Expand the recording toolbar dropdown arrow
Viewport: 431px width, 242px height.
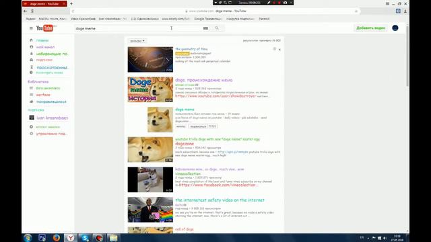click(215, 3)
